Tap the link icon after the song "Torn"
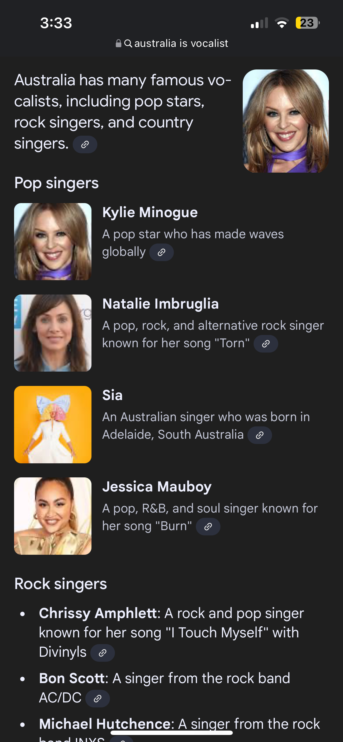343x742 pixels. click(x=266, y=344)
